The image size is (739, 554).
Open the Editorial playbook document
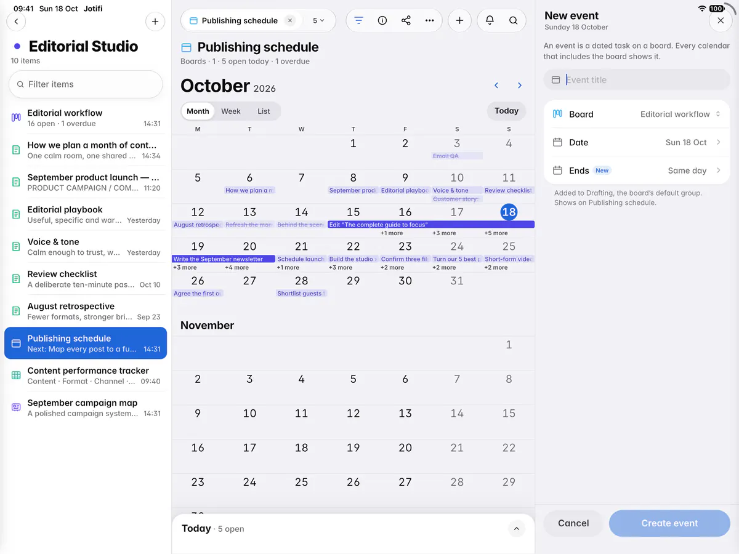pos(86,215)
